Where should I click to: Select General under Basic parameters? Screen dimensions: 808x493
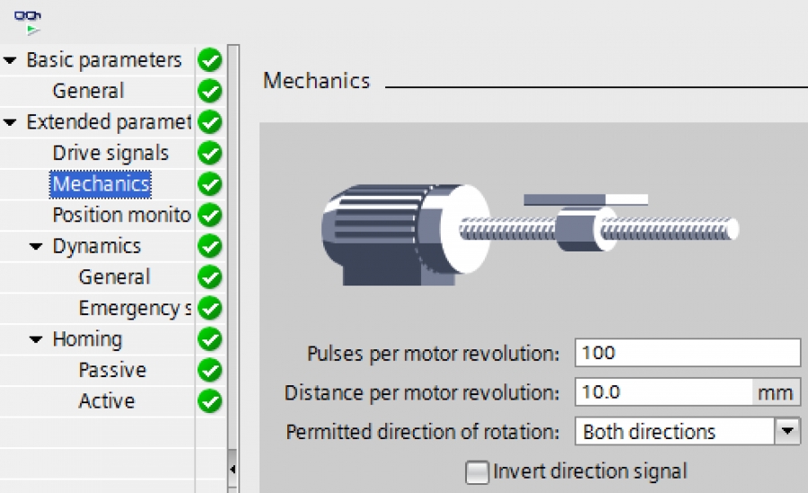pos(88,92)
